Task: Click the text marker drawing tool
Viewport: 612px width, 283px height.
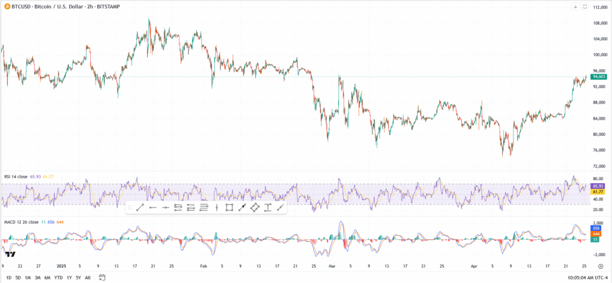Action: click(267, 208)
